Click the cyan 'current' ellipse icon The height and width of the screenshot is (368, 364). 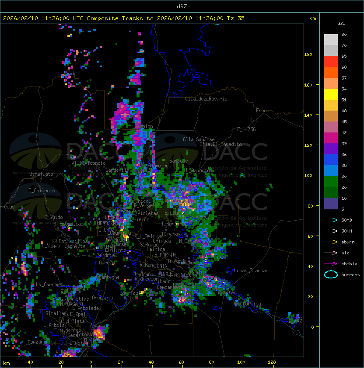331,274
